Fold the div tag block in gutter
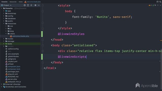This screenshot has height=91, width=162. click(43, 51)
